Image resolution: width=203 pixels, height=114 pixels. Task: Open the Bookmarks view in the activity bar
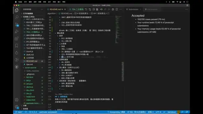pyautogui.click(x=16, y=46)
